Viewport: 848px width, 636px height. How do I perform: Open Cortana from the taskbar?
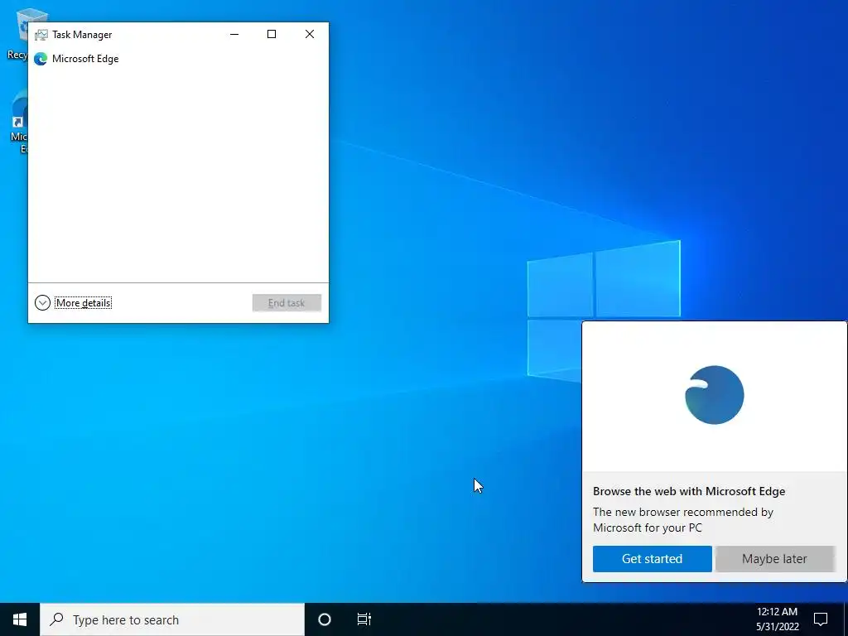pos(325,619)
